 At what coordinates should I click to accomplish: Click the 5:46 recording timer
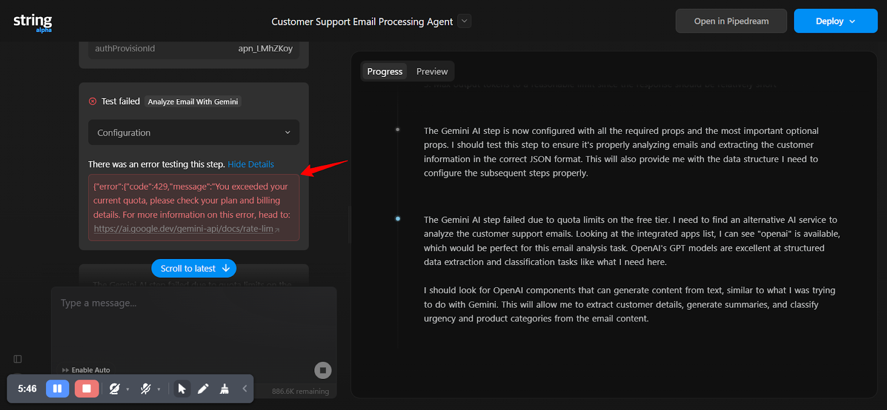pyautogui.click(x=27, y=388)
